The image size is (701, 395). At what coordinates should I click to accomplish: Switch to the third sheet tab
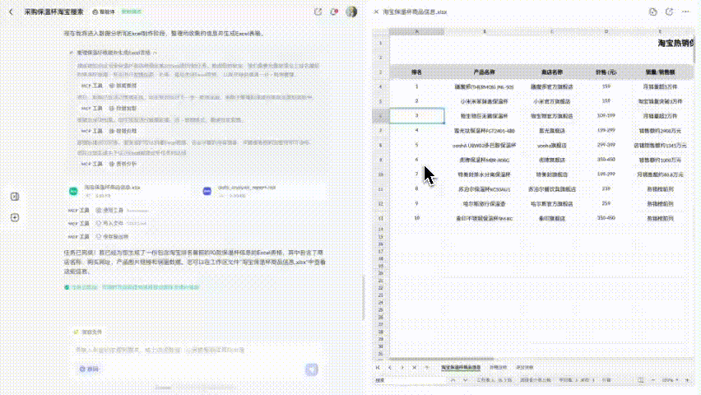coord(525,367)
